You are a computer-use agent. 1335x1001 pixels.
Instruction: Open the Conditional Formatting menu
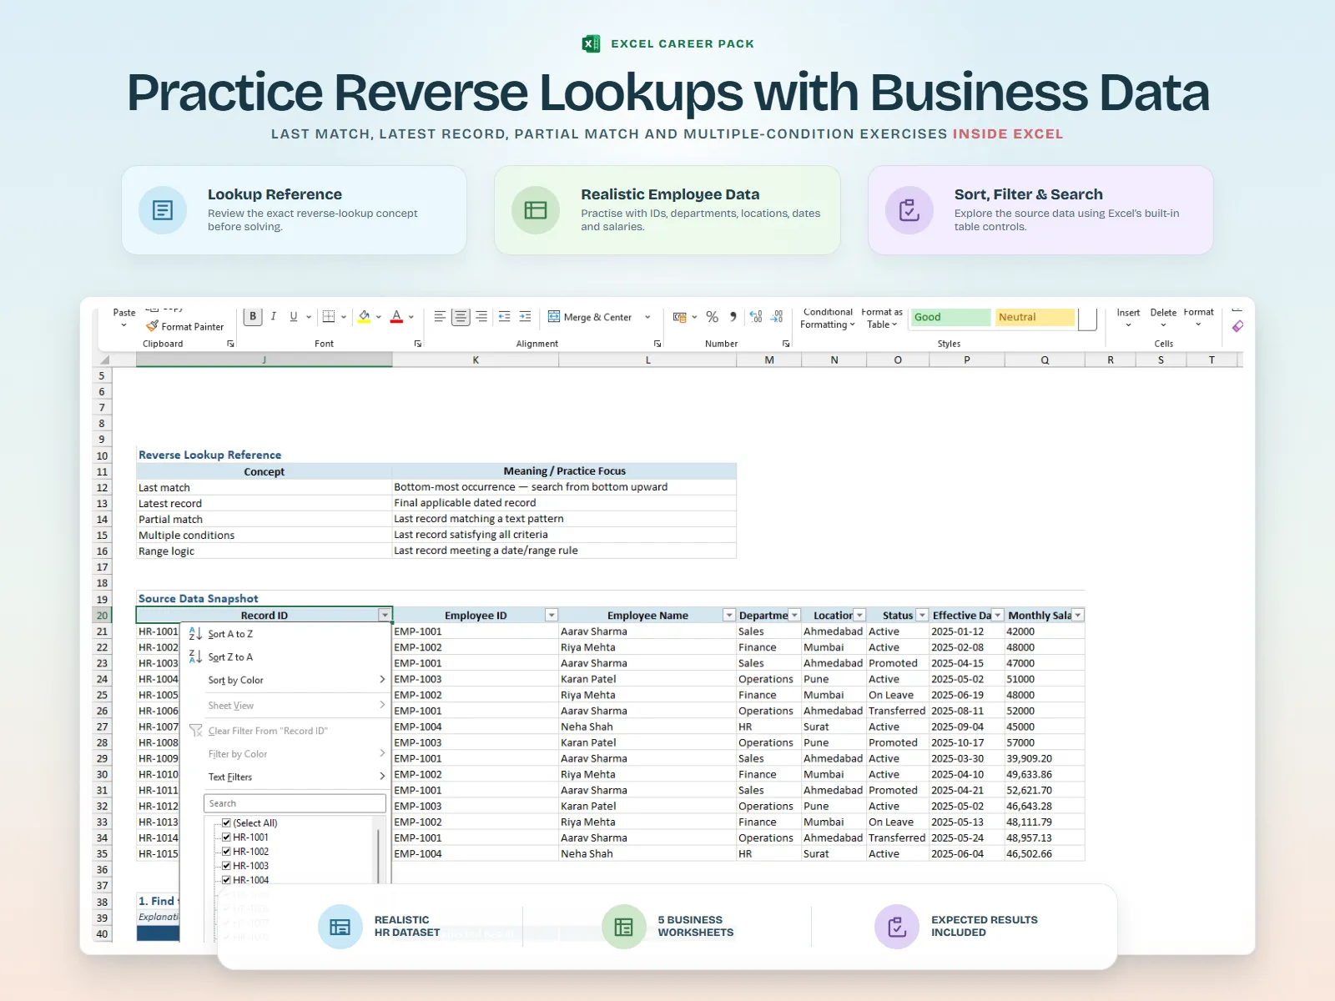[x=828, y=318]
